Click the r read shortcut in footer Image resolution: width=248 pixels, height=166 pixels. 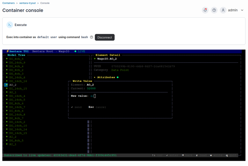click(x=201, y=155)
